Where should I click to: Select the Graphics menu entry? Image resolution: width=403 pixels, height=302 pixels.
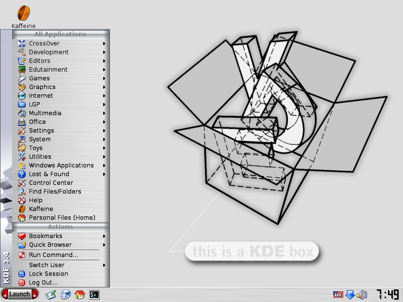click(x=61, y=87)
